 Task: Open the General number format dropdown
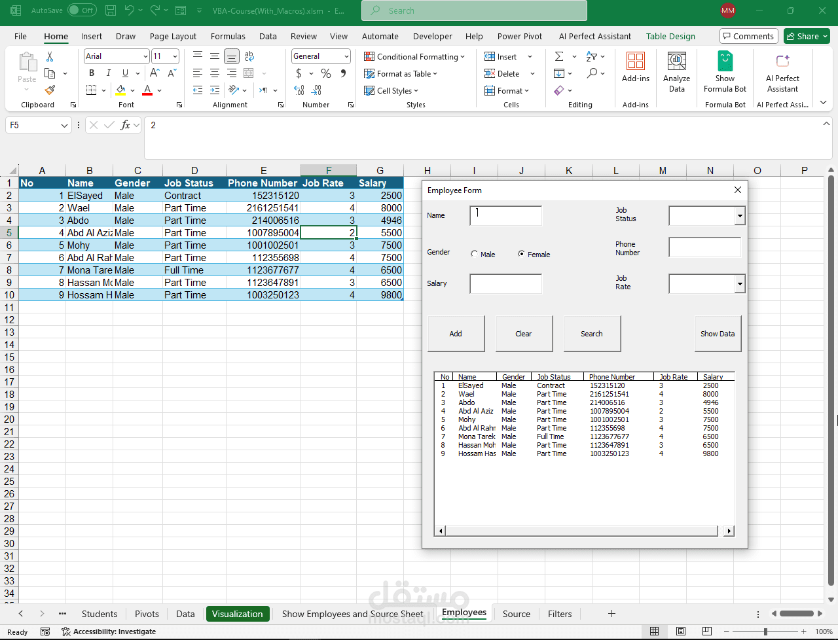[346, 56]
